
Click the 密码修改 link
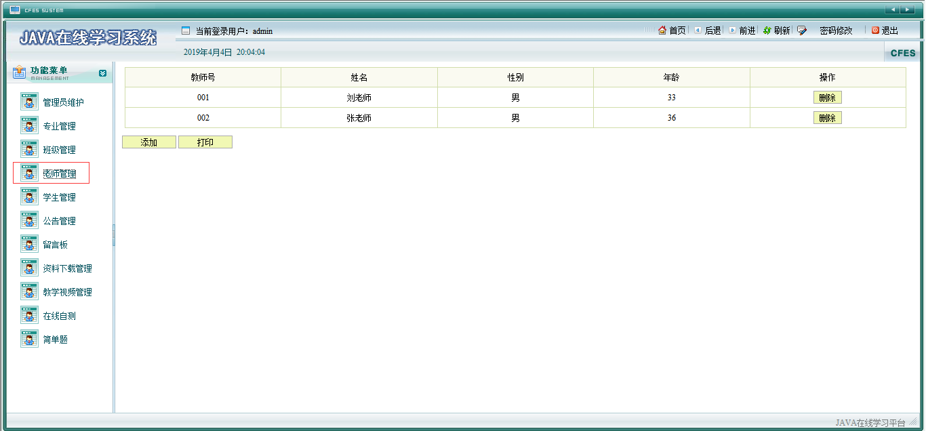835,30
